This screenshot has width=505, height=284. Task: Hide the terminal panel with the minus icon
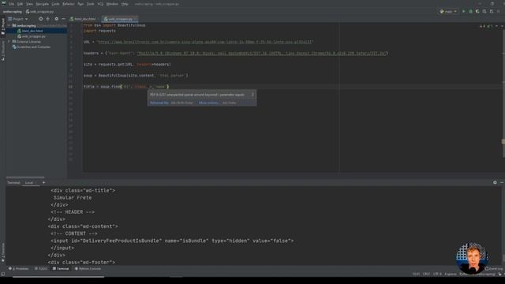tap(502, 182)
